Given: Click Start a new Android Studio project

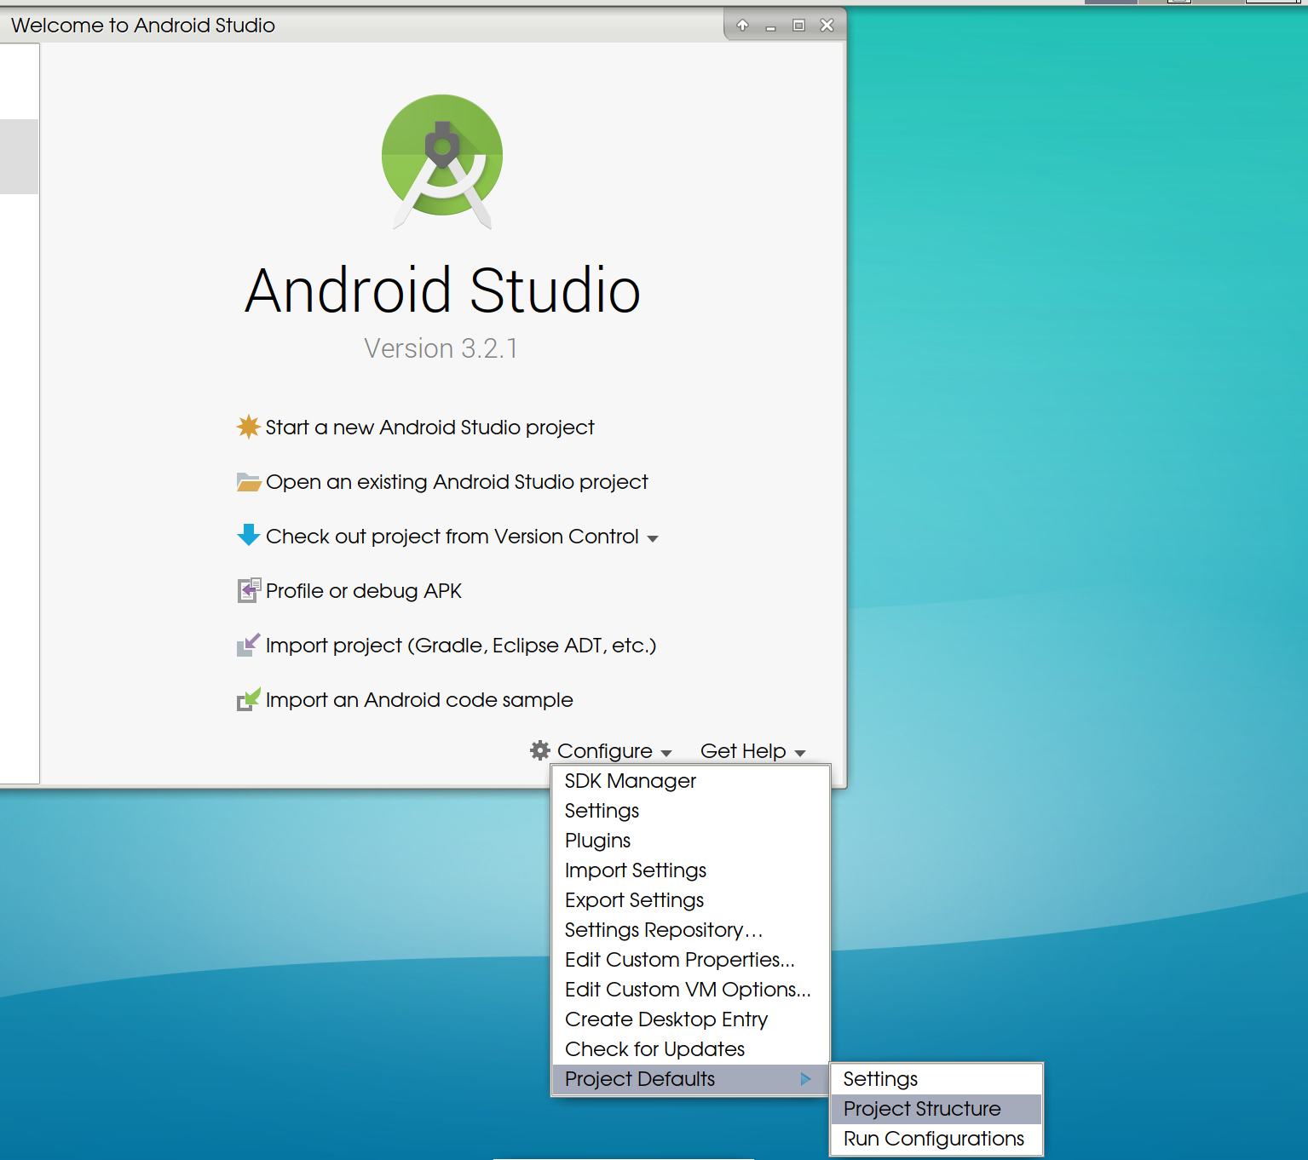Looking at the screenshot, I should tap(429, 427).
